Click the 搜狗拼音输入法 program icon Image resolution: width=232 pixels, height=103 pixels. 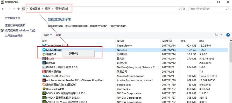coord(44,85)
